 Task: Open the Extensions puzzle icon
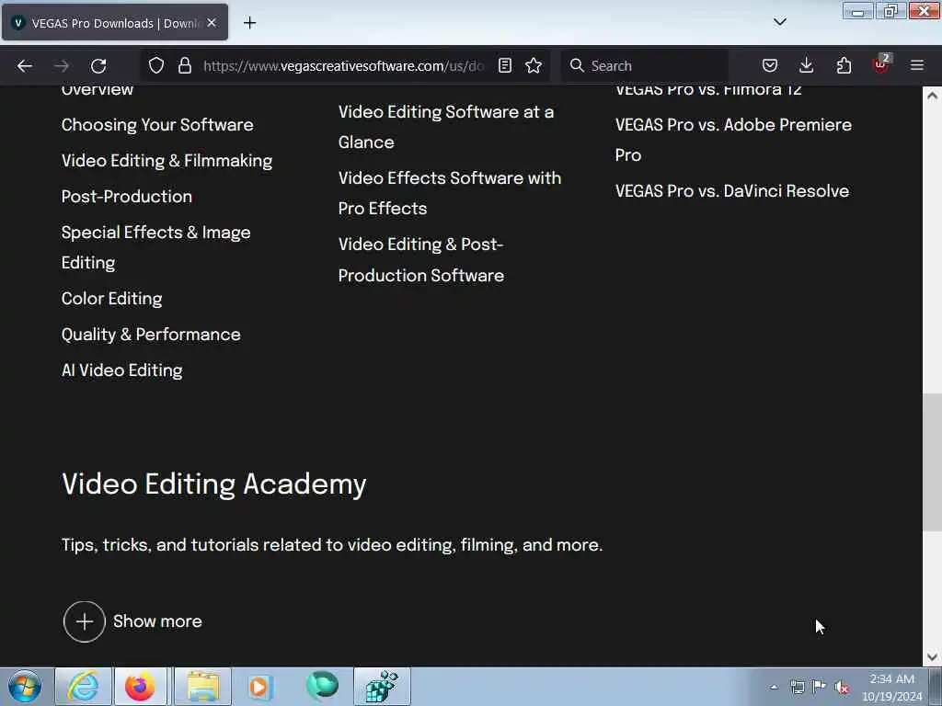click(x=844, y=65)
